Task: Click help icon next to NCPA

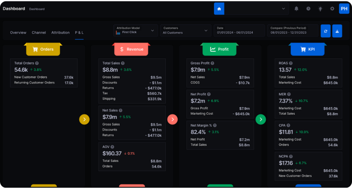Action: coord(291,156)
